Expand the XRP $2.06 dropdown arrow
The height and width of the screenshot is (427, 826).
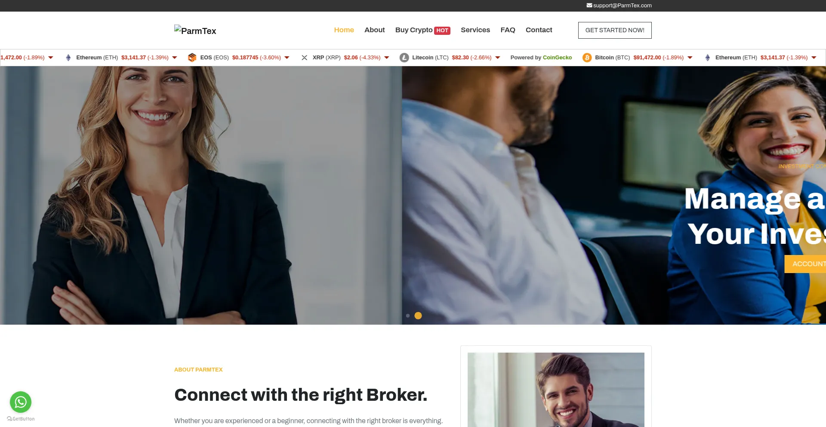coord(387,58)
